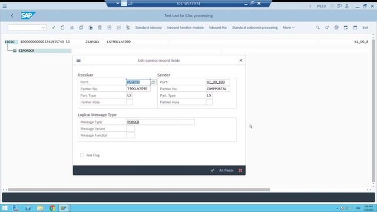
Task: Click the Print toolbar icon
Action: (336, 28)
